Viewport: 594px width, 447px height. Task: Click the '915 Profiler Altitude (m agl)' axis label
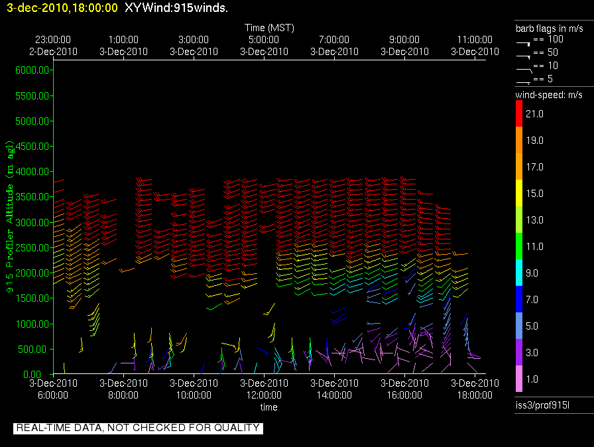coord(9,217)
